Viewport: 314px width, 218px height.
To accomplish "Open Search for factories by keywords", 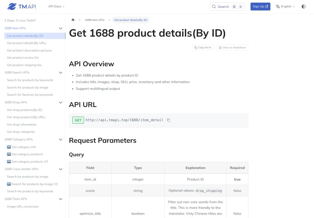I will click(30, 95).
